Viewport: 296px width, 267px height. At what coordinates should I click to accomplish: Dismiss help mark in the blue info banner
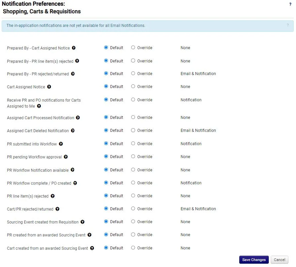point(288,25)
